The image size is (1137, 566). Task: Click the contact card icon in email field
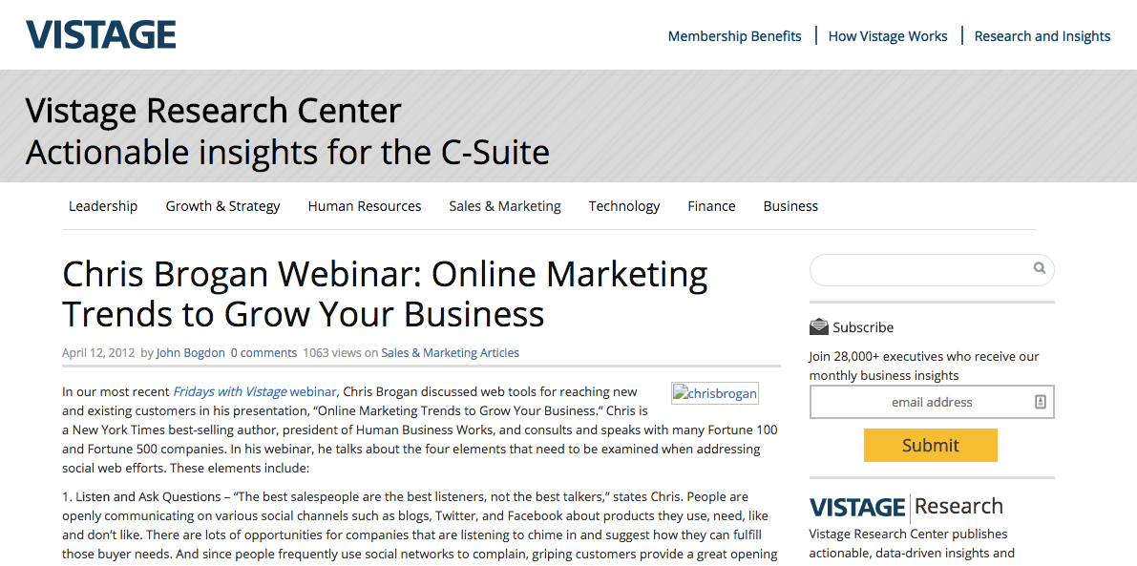click(x=1041, y=402)
